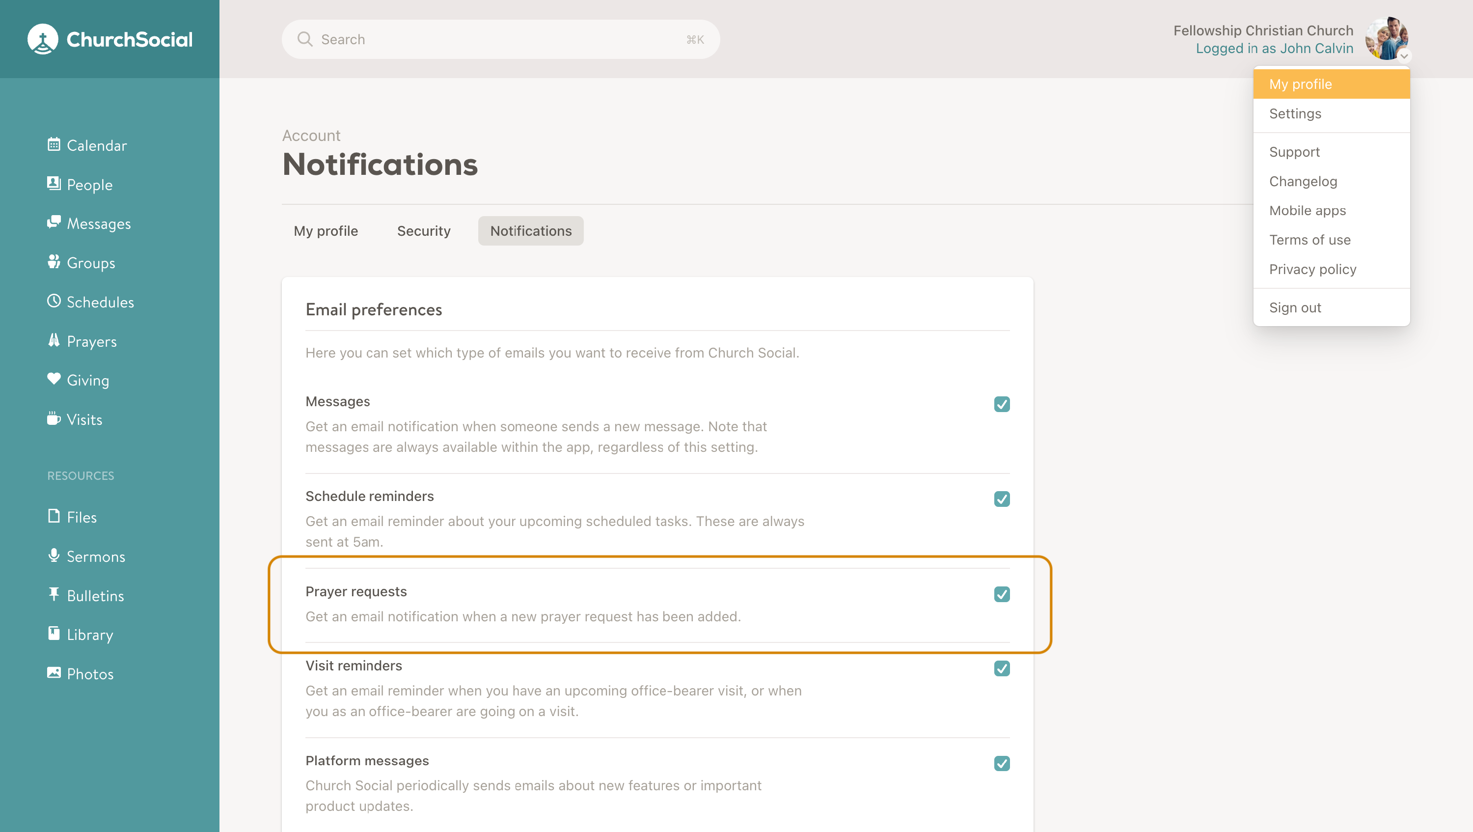Open Sermons via the microphone icon
This screenshot has width=1473, height=832.
click(54, 555)
